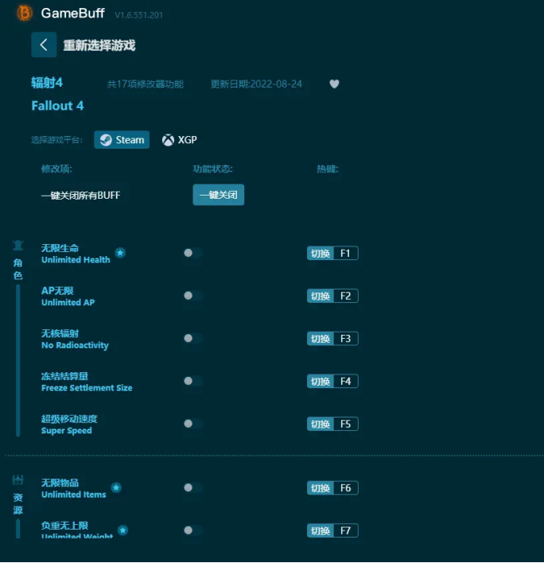Click the GameBuff logo icon
Screen dimensions: 544x563
tap(25, 14)
